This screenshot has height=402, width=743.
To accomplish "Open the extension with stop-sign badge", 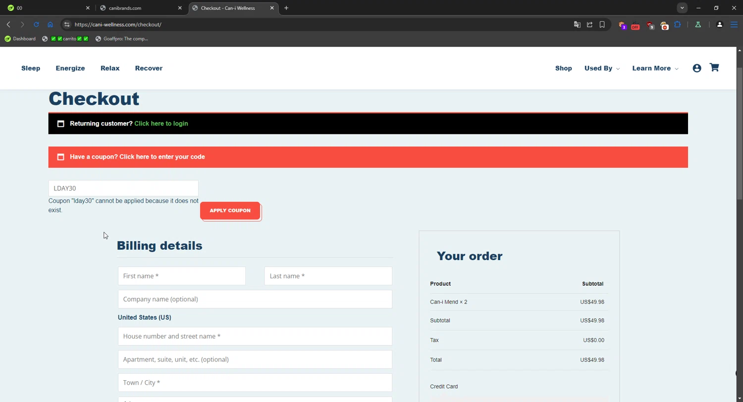I will click(664, 25).
